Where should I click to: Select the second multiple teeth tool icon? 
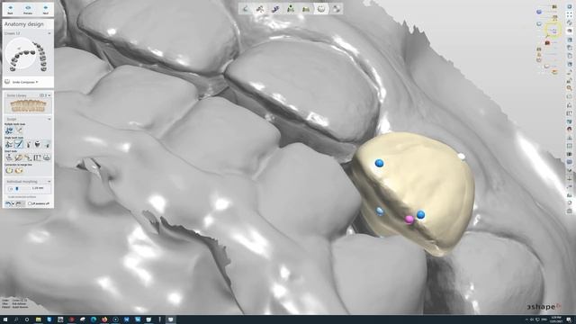(x=19, y=130)
